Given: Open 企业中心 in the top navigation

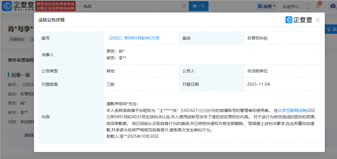Looking at the screenshot, I should pos(291,6).
